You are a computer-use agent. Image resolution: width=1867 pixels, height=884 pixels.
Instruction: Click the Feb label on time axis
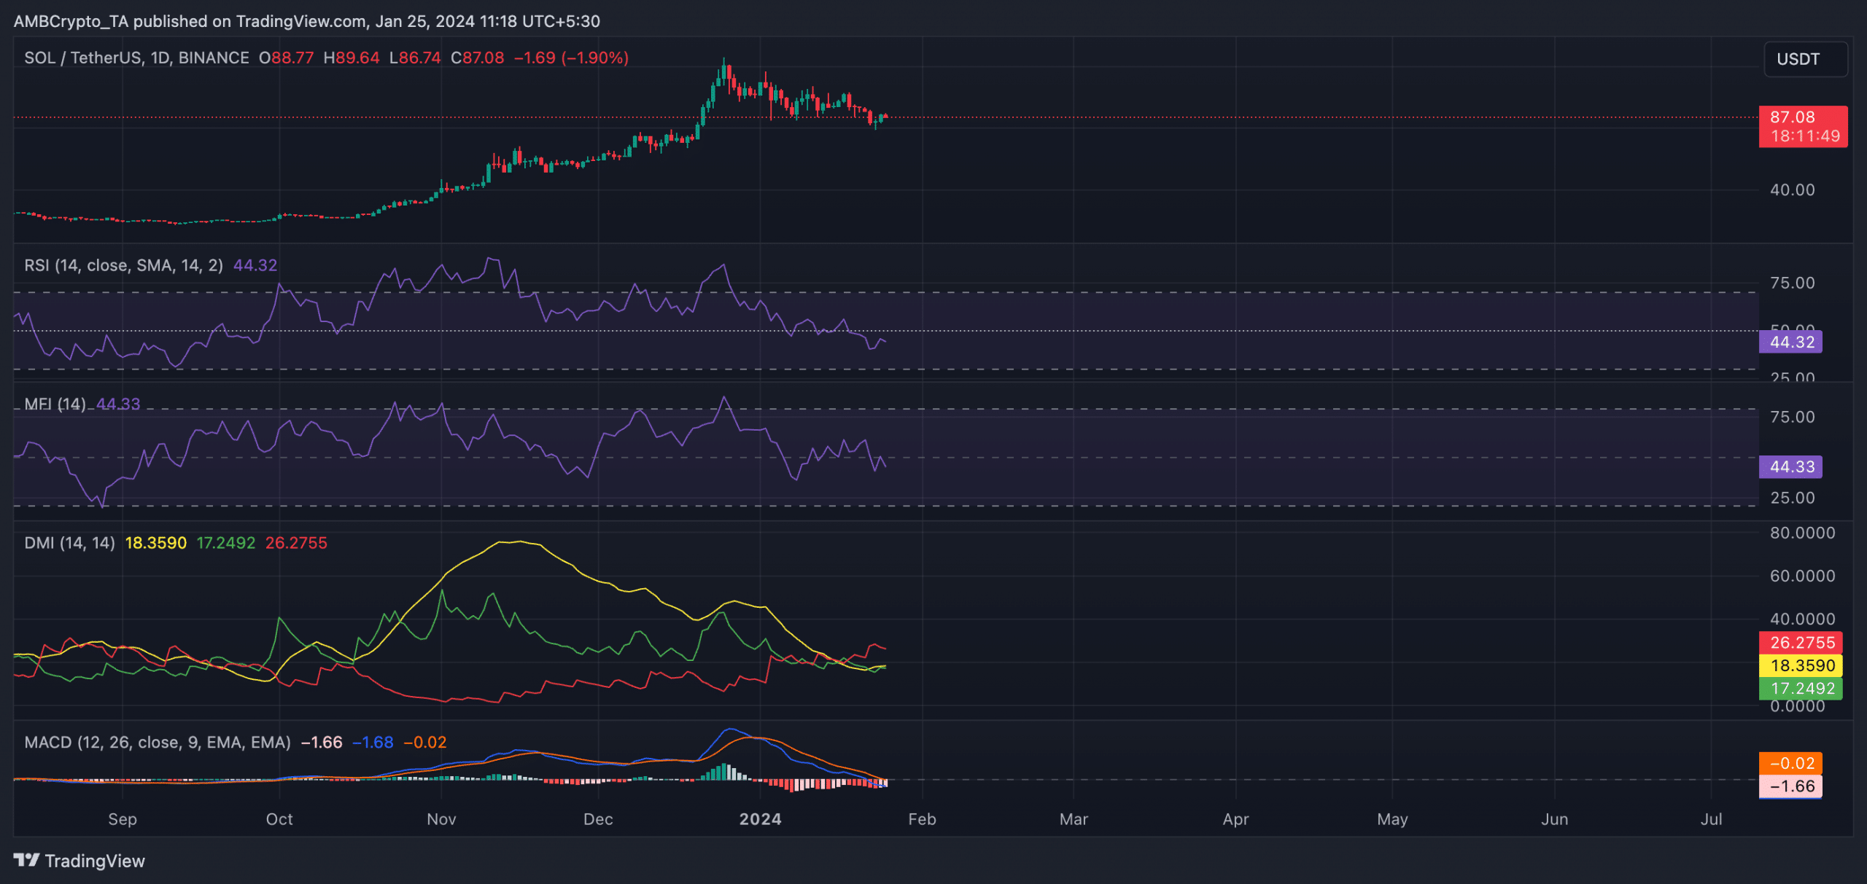coord(922,819)
